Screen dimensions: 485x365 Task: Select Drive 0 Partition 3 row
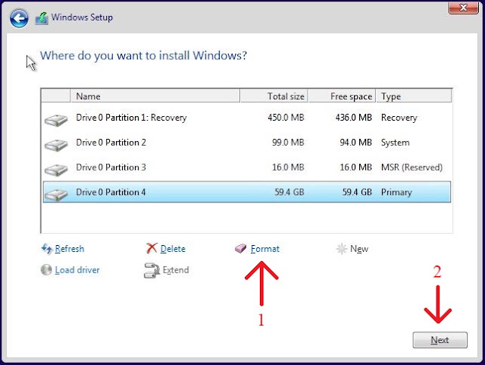[x=247, y=167]
